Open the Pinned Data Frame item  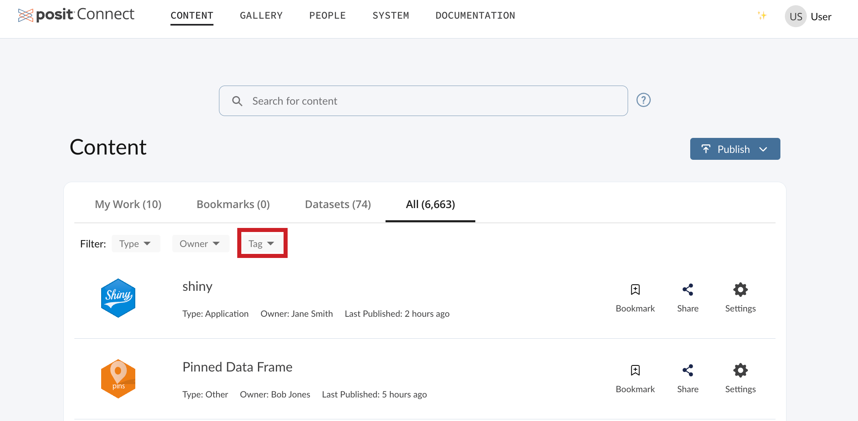pyautogui.click(x=237, y=367)
